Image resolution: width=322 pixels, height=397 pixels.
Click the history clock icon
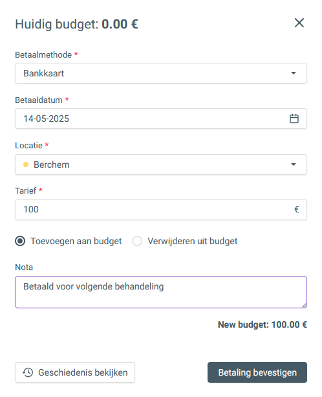pyautogui.click(x=28, y=372)
